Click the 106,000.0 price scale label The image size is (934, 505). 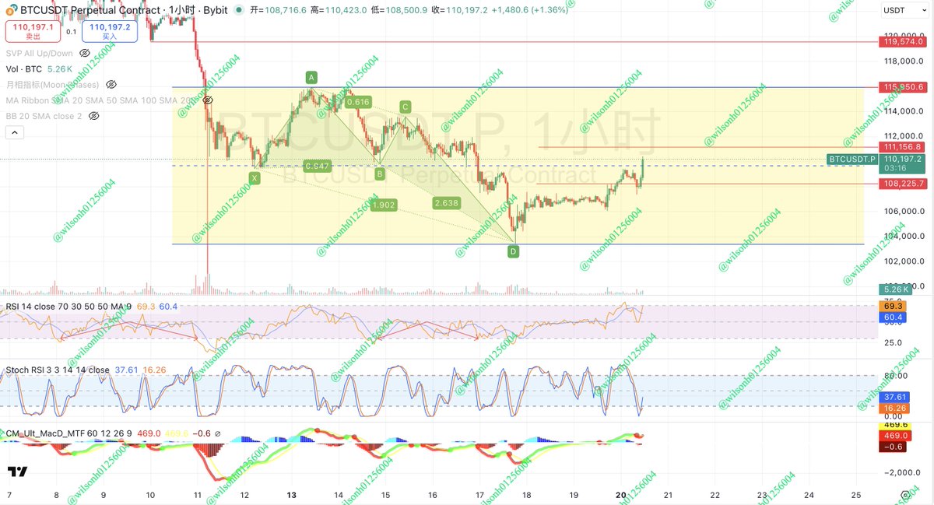905,211
